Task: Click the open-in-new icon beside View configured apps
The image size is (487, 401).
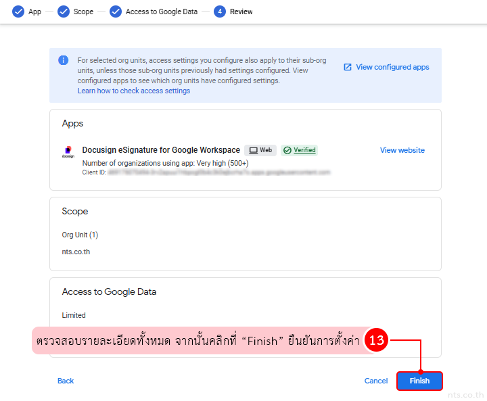Action: click(x=348, y=67)
